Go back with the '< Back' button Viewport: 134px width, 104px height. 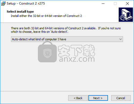[x=78, y=98]
